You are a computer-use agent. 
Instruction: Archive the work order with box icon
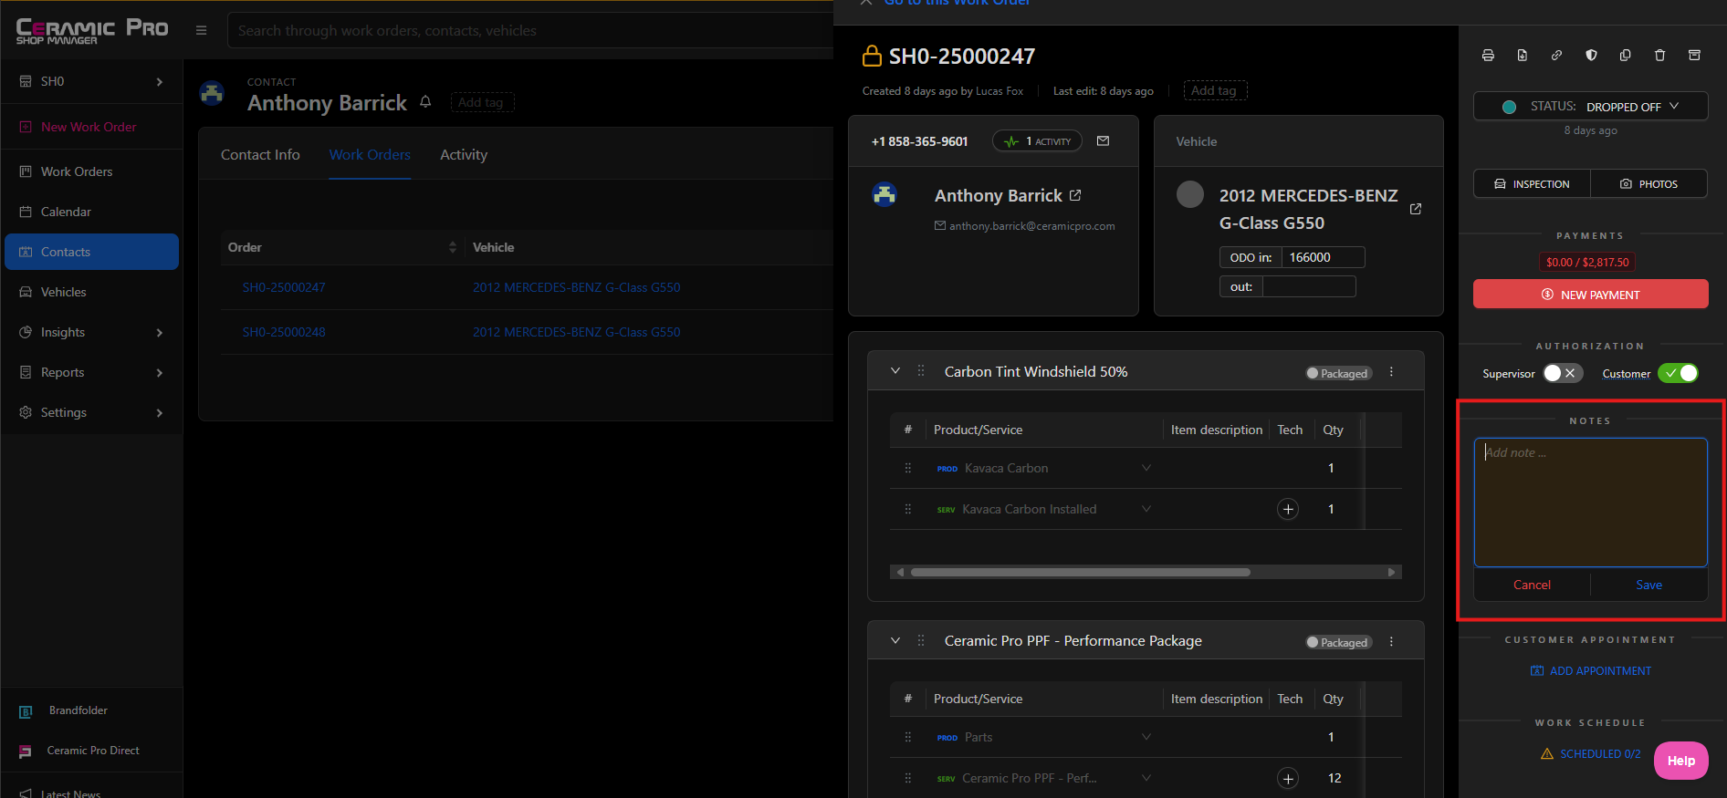(x=1694, y=56)
